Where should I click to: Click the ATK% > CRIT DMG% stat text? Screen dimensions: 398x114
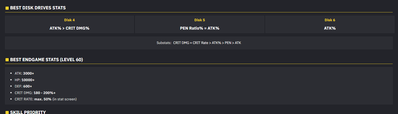point(69,28)
